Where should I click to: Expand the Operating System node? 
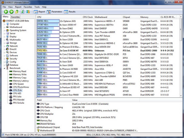point(4,30)
